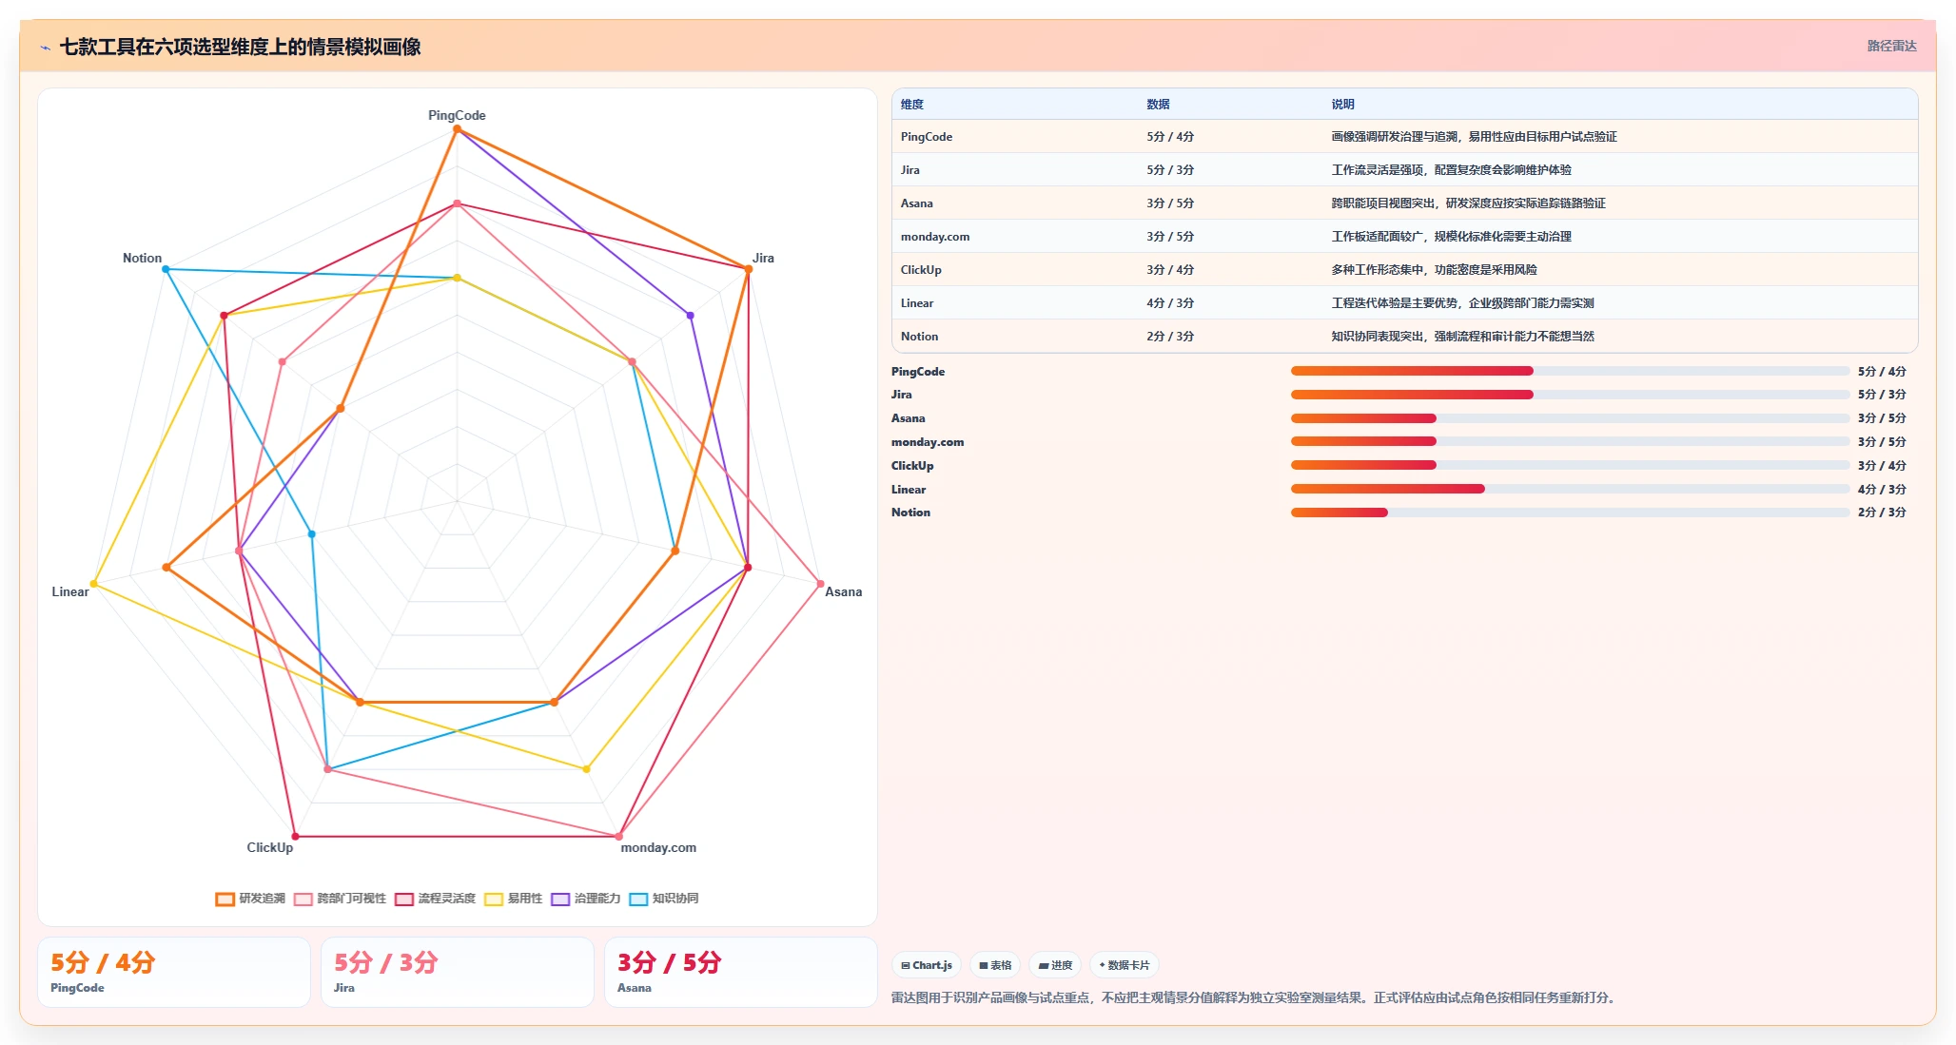1956x1045 pixels.
Task: Click the table's 4分 / 3分 value for Linear
Action: (x=1170, y=303)
